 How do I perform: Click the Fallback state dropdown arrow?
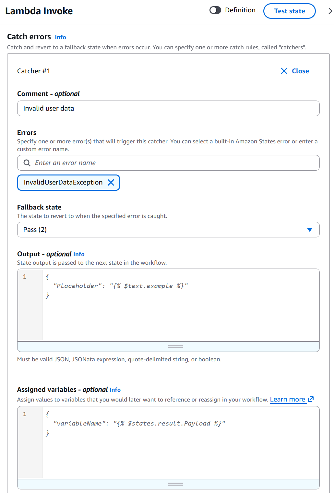309,229
